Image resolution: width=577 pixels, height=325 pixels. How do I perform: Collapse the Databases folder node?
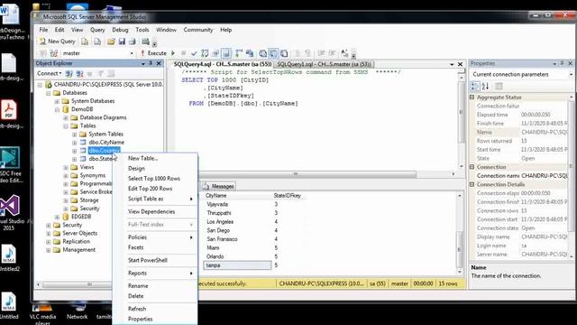pos(48,93)
